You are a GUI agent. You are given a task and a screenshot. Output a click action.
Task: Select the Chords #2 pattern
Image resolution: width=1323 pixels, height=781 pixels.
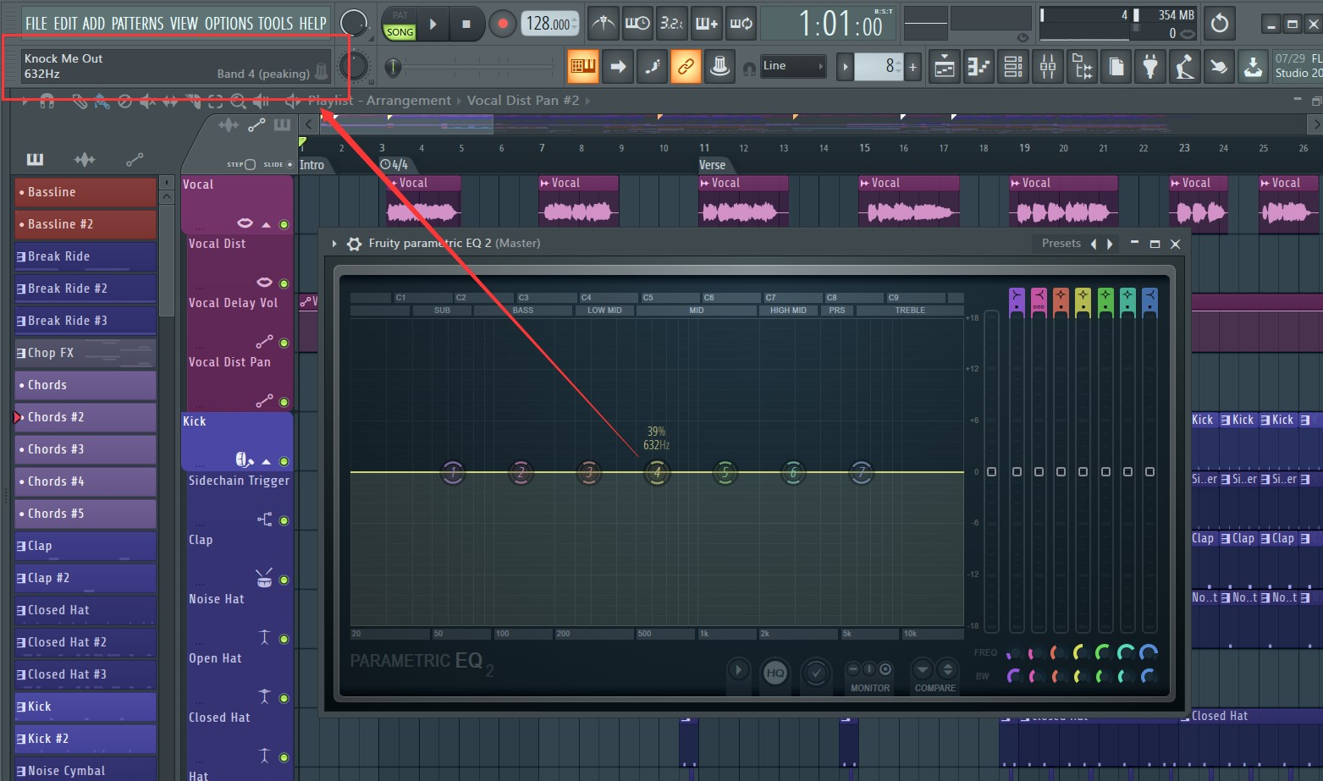coord(85,417)
